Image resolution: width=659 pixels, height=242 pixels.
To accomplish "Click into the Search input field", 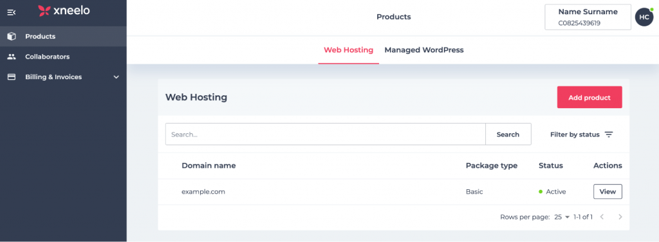I will (326, 135).
